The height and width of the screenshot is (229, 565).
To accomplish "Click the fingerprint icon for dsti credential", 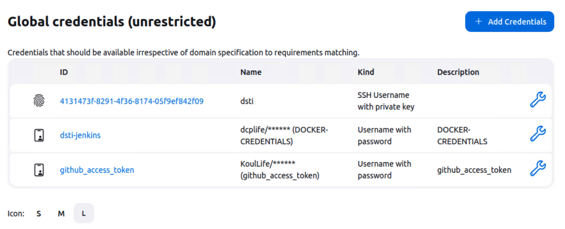I will click(39, 101).
